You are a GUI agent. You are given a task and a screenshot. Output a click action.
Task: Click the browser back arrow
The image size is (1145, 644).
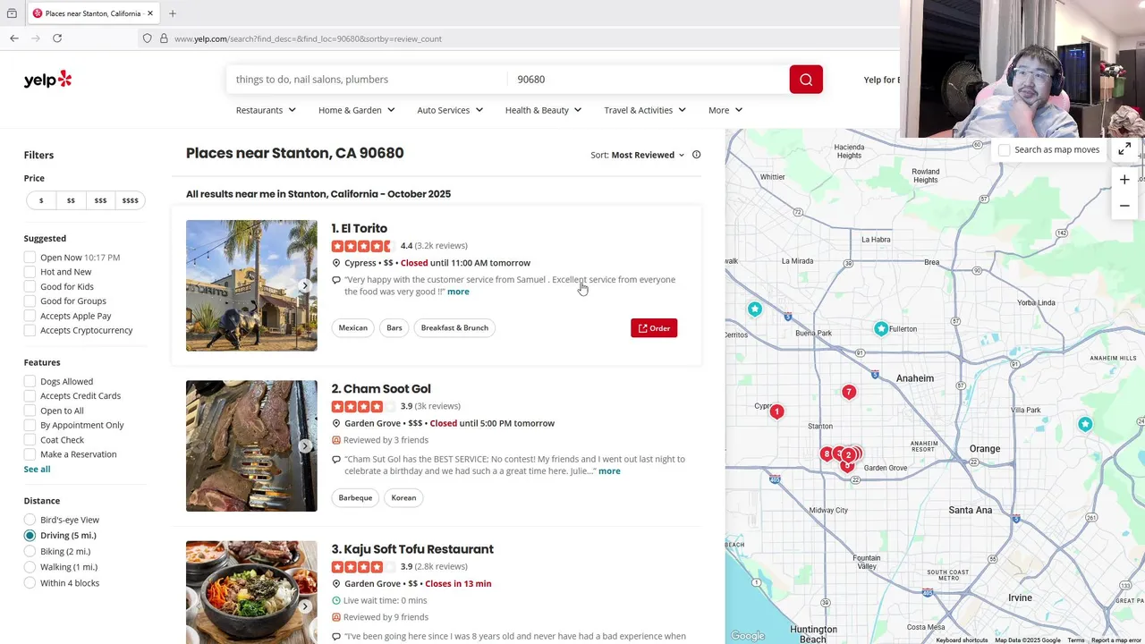pos(14,38)
